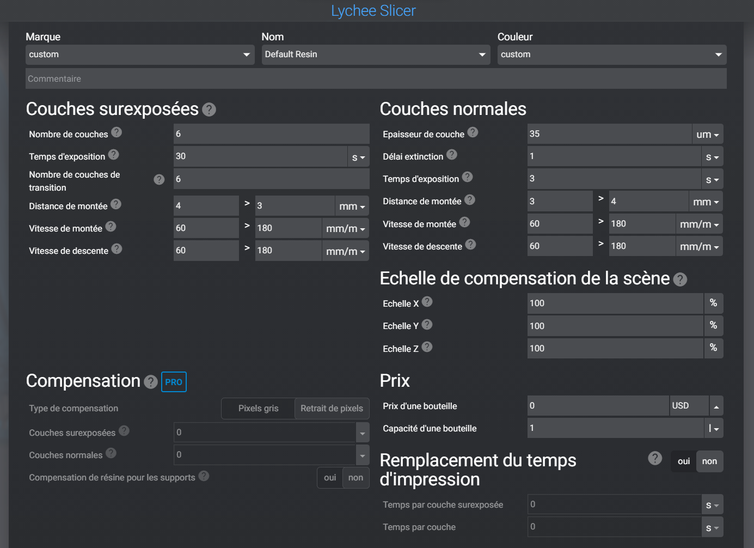Click help icon next to Couches surexposées heading
754x548 pixels.
[x=209, y=110]
